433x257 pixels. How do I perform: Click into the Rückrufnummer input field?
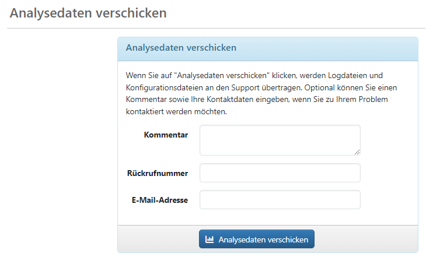pyautogui.click(x=280, y=173)
